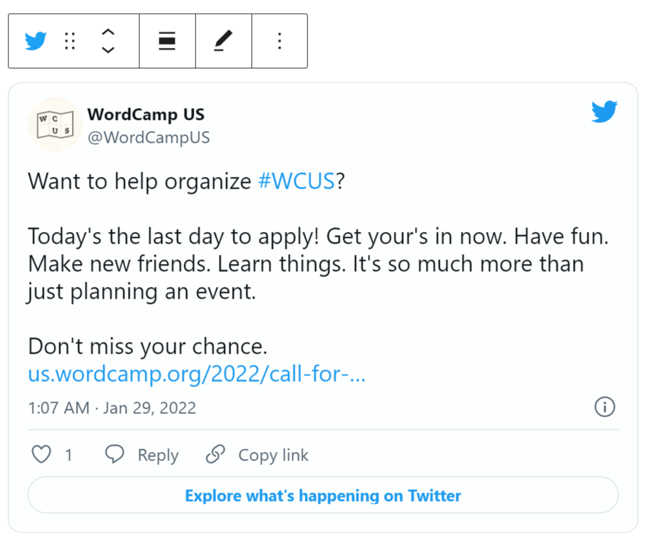The width and height of the screenshot is (646, 541).
Task: Click the Twitter bird logo on the tweet
Action: 603,111
